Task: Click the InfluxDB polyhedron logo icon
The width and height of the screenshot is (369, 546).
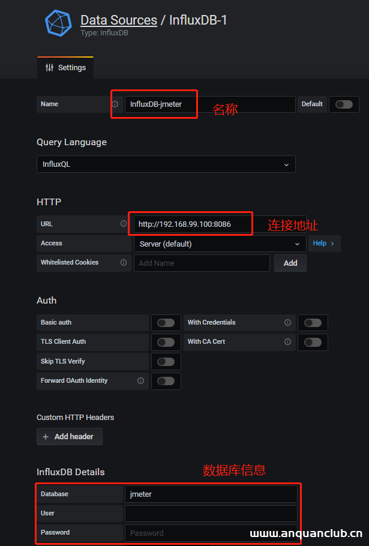Action: [58, 23]
